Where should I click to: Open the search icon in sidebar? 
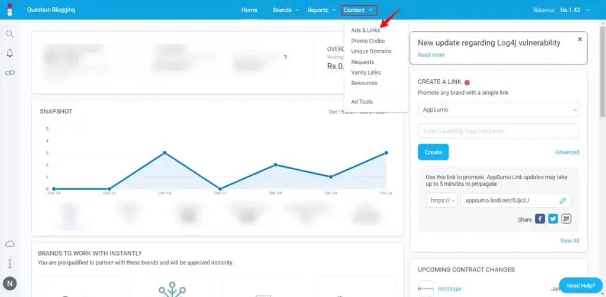(x=10, y=34)
